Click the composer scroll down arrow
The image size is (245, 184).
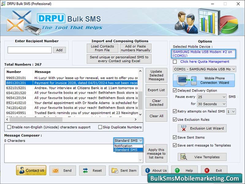click(140, 160)
